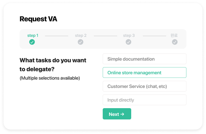
Task: Go to the 'step 1' label
Action: [33, 35]
